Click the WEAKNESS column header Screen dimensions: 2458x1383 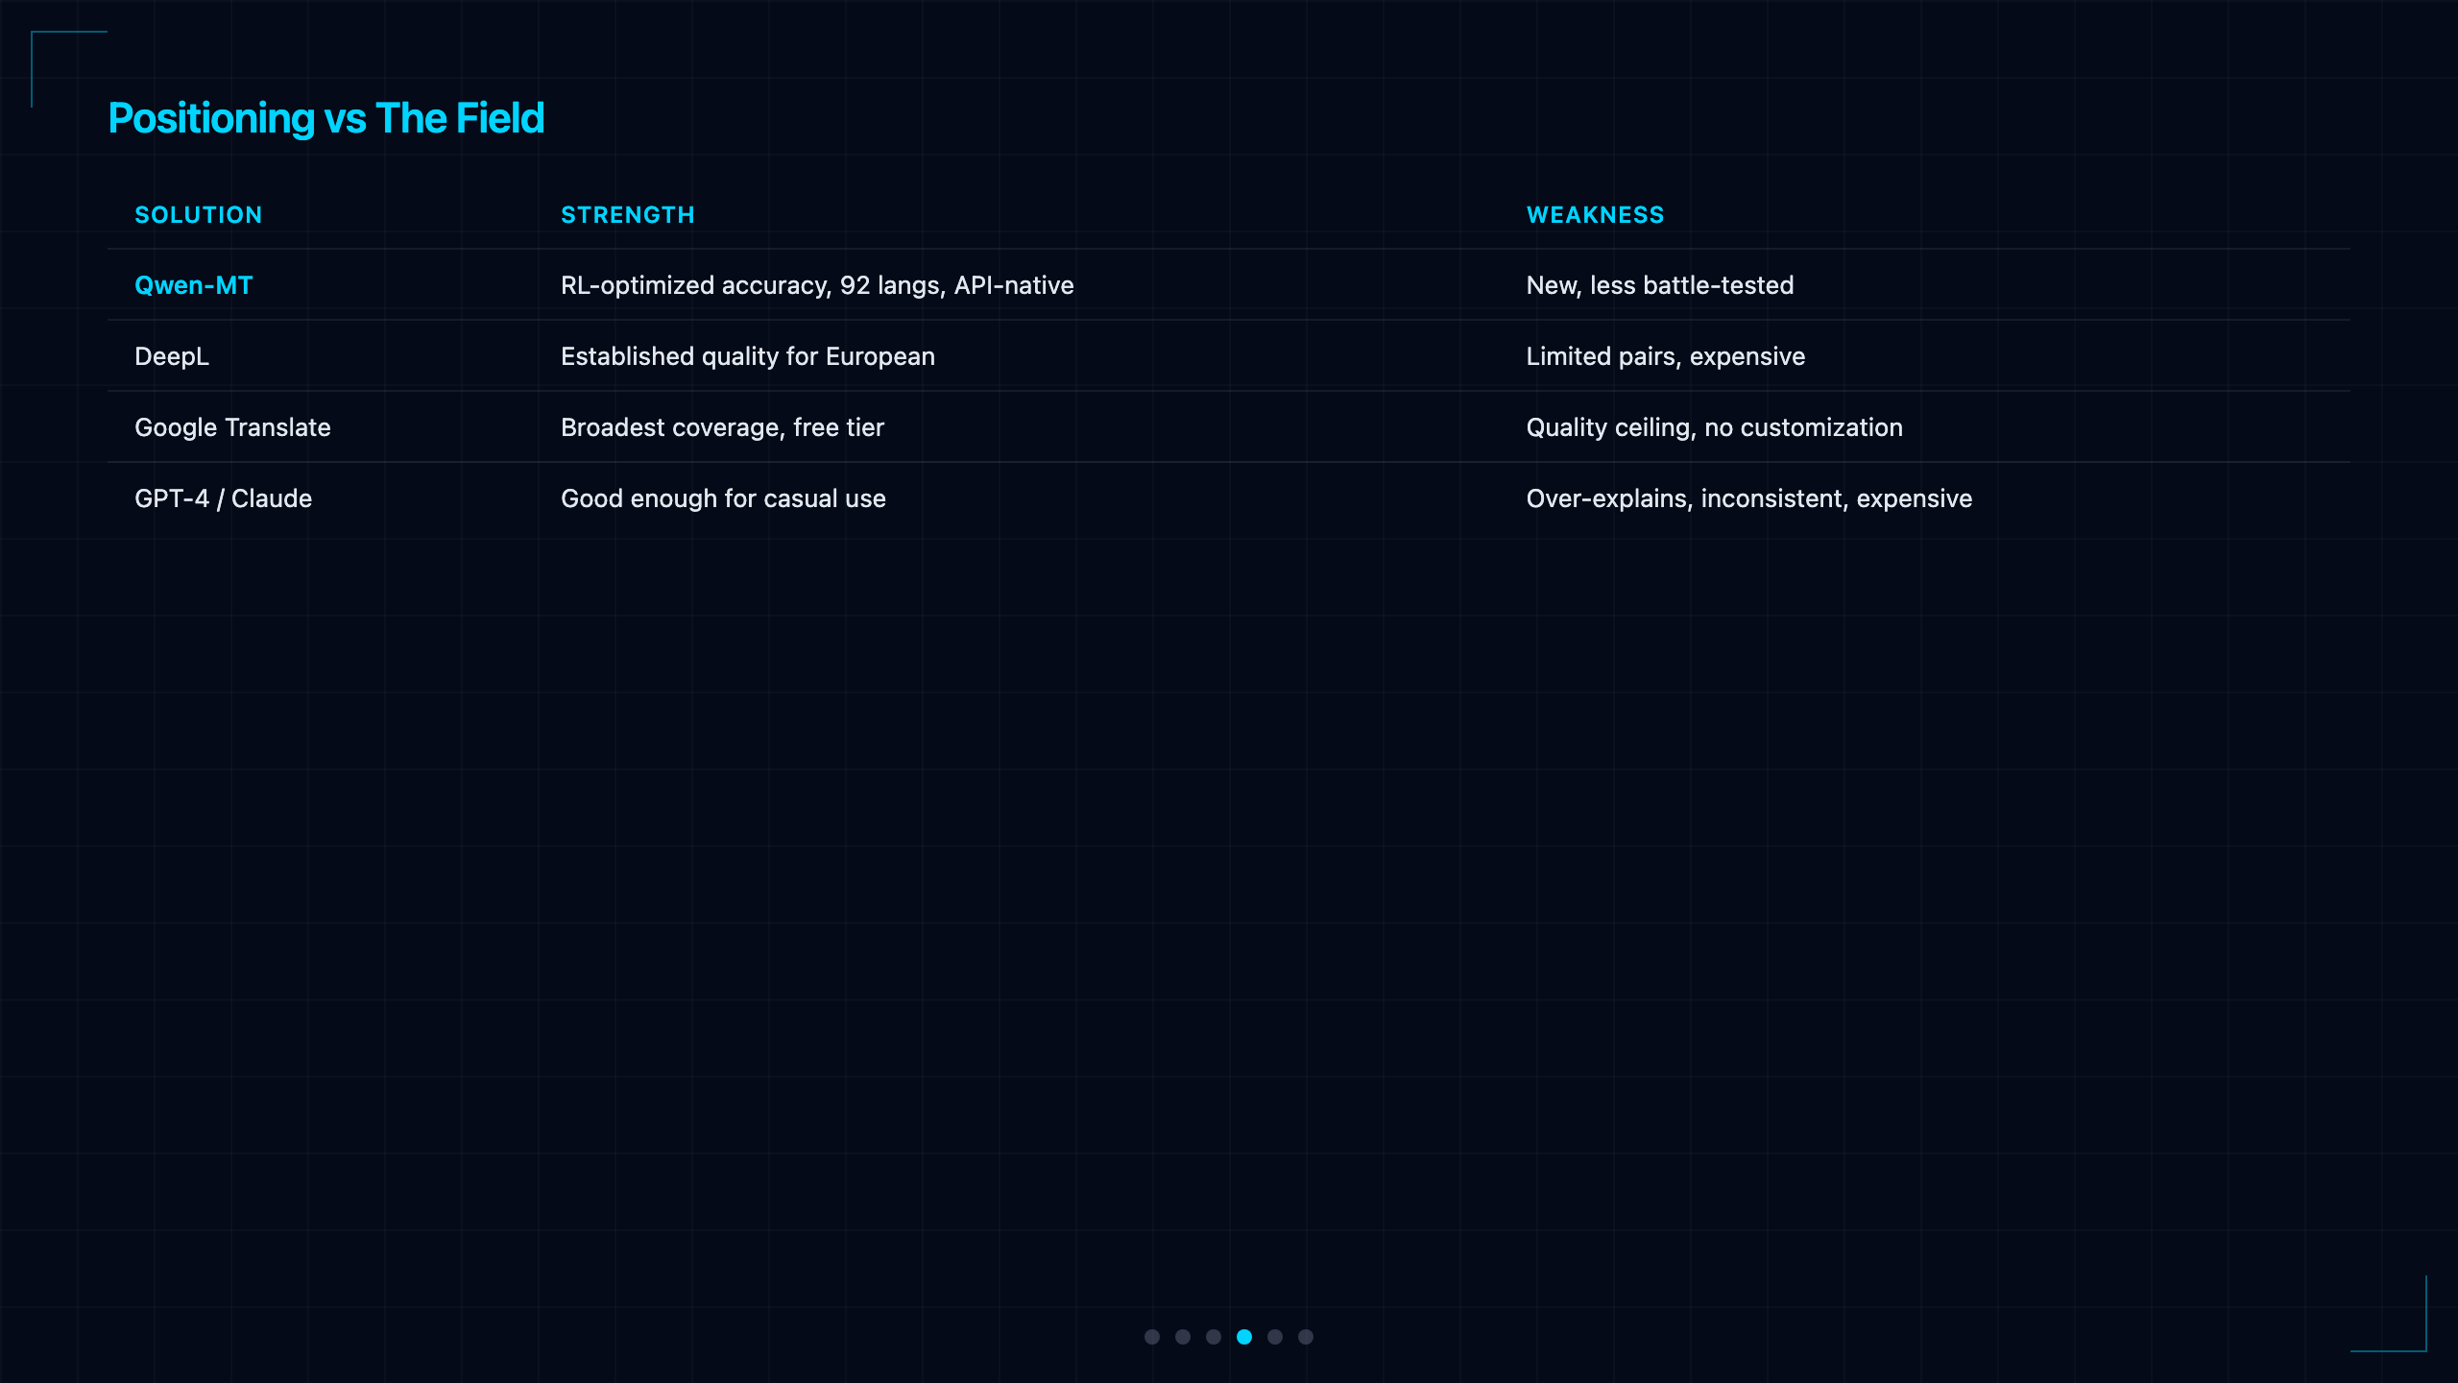click(1596, 215)
